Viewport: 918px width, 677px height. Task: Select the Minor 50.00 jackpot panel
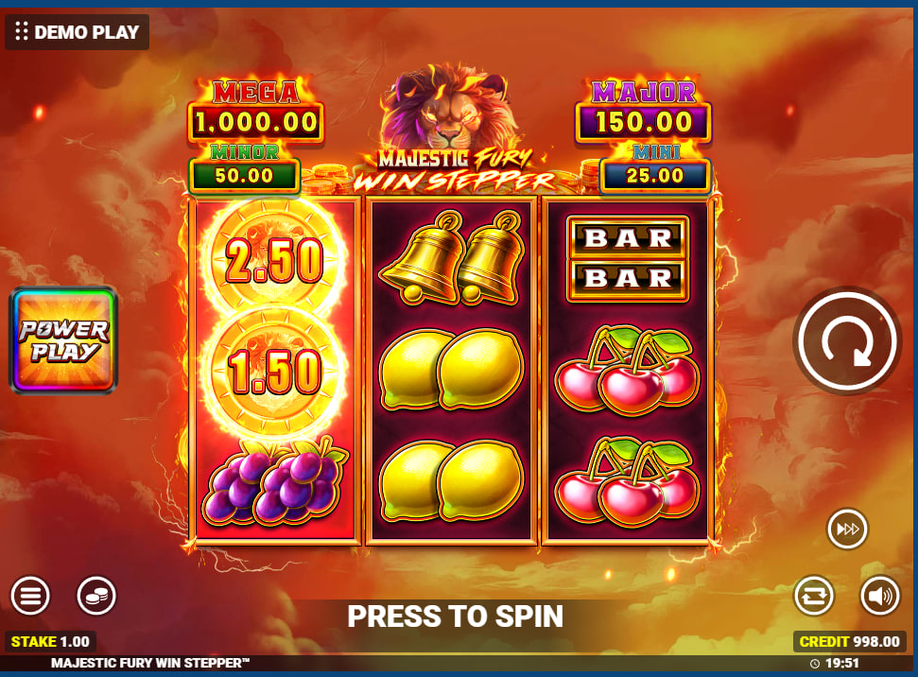pyautogui.click(x=244, y=167)
